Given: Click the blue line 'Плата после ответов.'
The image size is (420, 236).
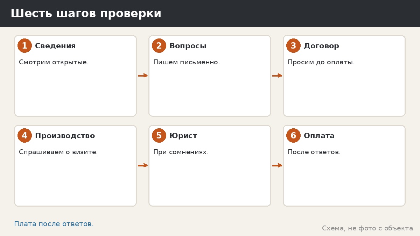Looking at the screenshot, I should pos(54,224).
